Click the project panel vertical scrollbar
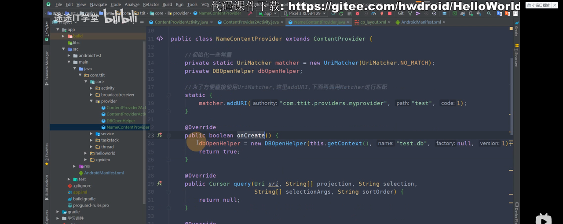Screen dimensions: 563x224 [x=144, y=123]
